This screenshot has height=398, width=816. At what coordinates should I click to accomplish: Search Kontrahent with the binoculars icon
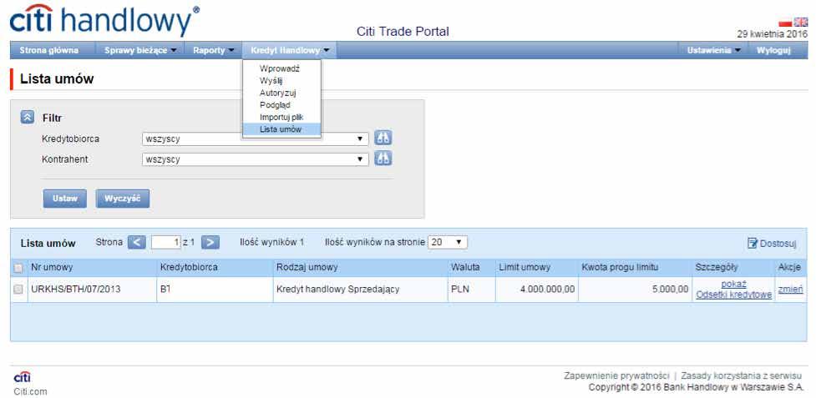[383, 159]
